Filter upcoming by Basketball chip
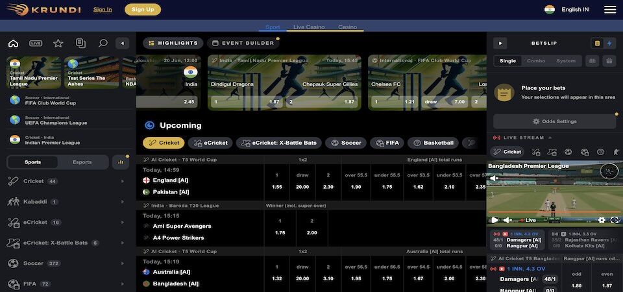623x292 pixels. [433, 143]
